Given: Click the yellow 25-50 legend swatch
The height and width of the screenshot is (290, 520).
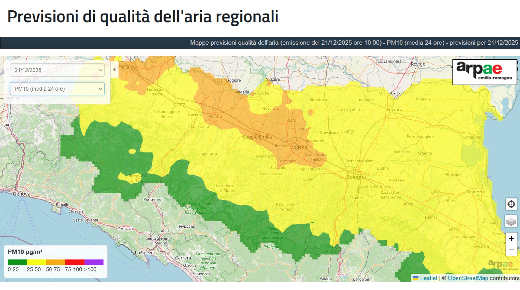Looking at the screenshot, I should (x=36, y=262).
